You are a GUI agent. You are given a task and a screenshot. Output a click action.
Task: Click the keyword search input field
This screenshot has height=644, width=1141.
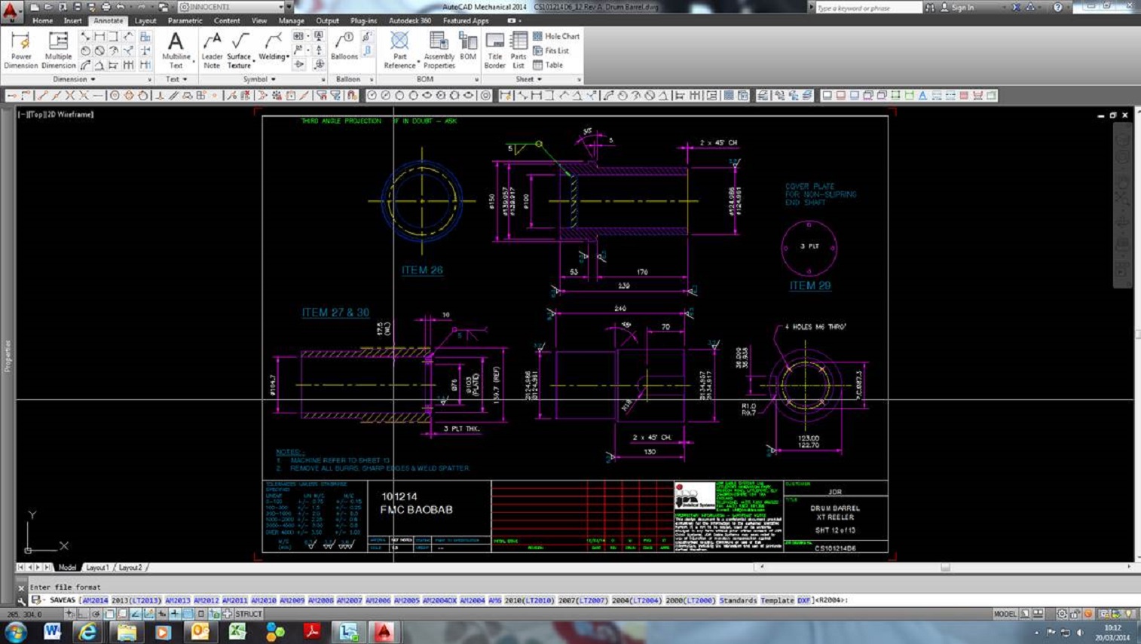coord(868,8)
